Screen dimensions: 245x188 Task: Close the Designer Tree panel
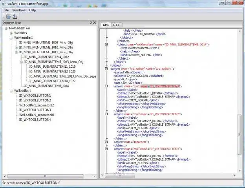click(95, 23)
